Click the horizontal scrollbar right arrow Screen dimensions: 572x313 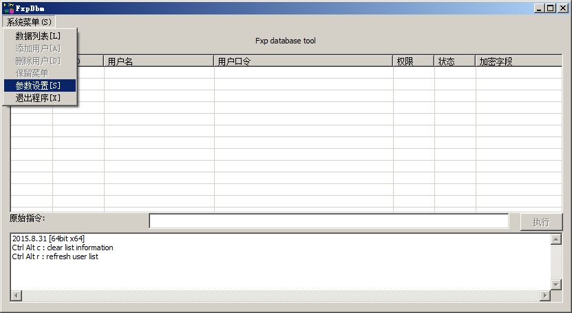(545, 296)
